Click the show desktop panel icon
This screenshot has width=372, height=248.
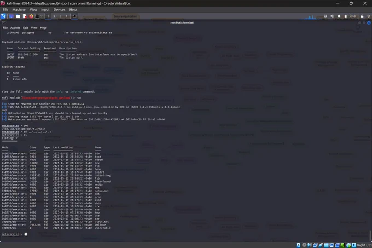click(11, 16)
